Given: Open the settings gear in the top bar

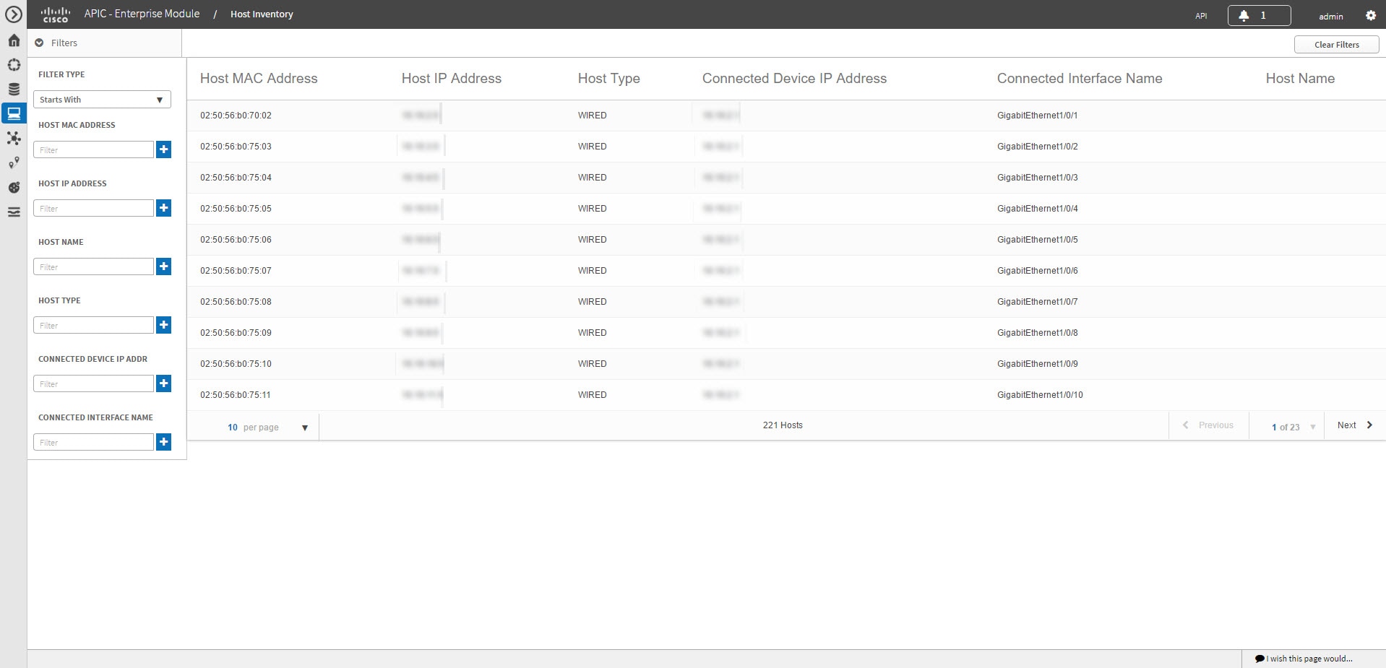Looking at the screenshot, I should pos(1371,14).
